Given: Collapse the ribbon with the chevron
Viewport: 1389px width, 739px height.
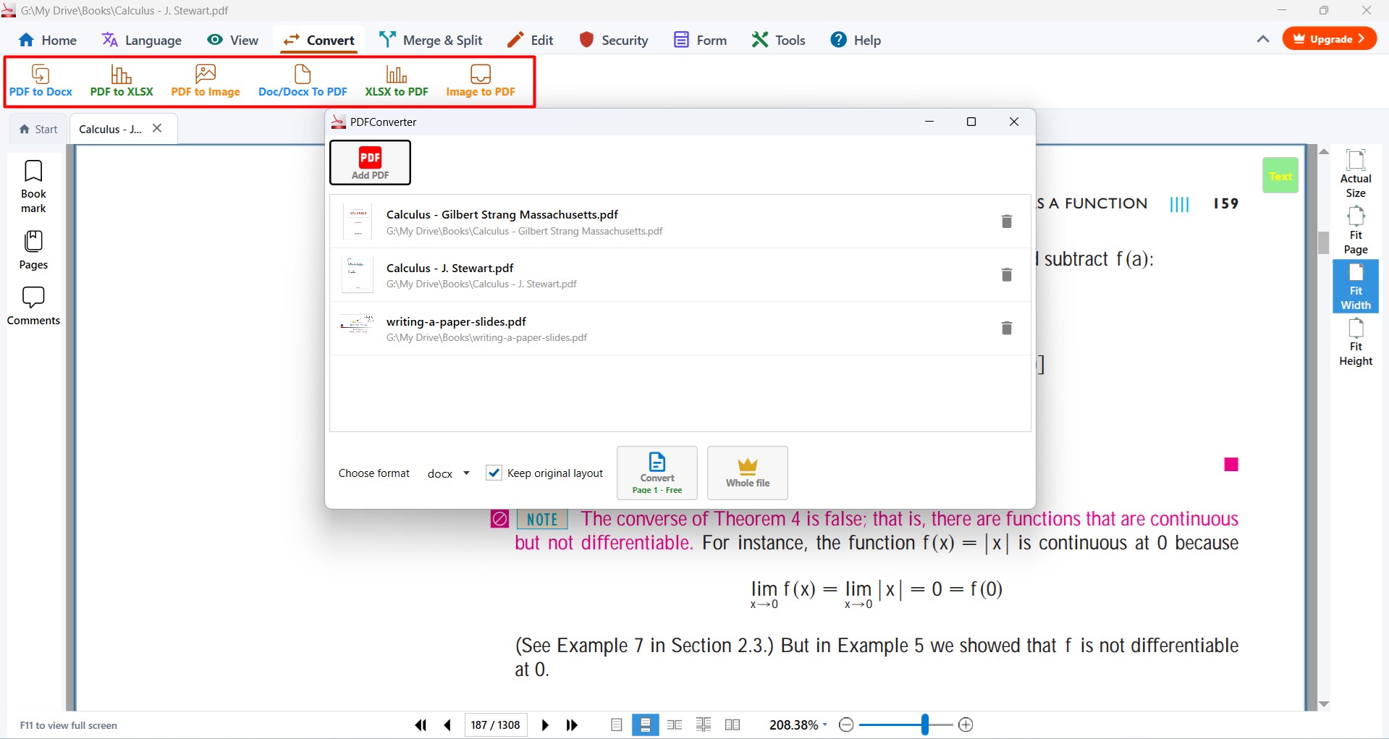Looking at the screenshot, I should 1263,39.
